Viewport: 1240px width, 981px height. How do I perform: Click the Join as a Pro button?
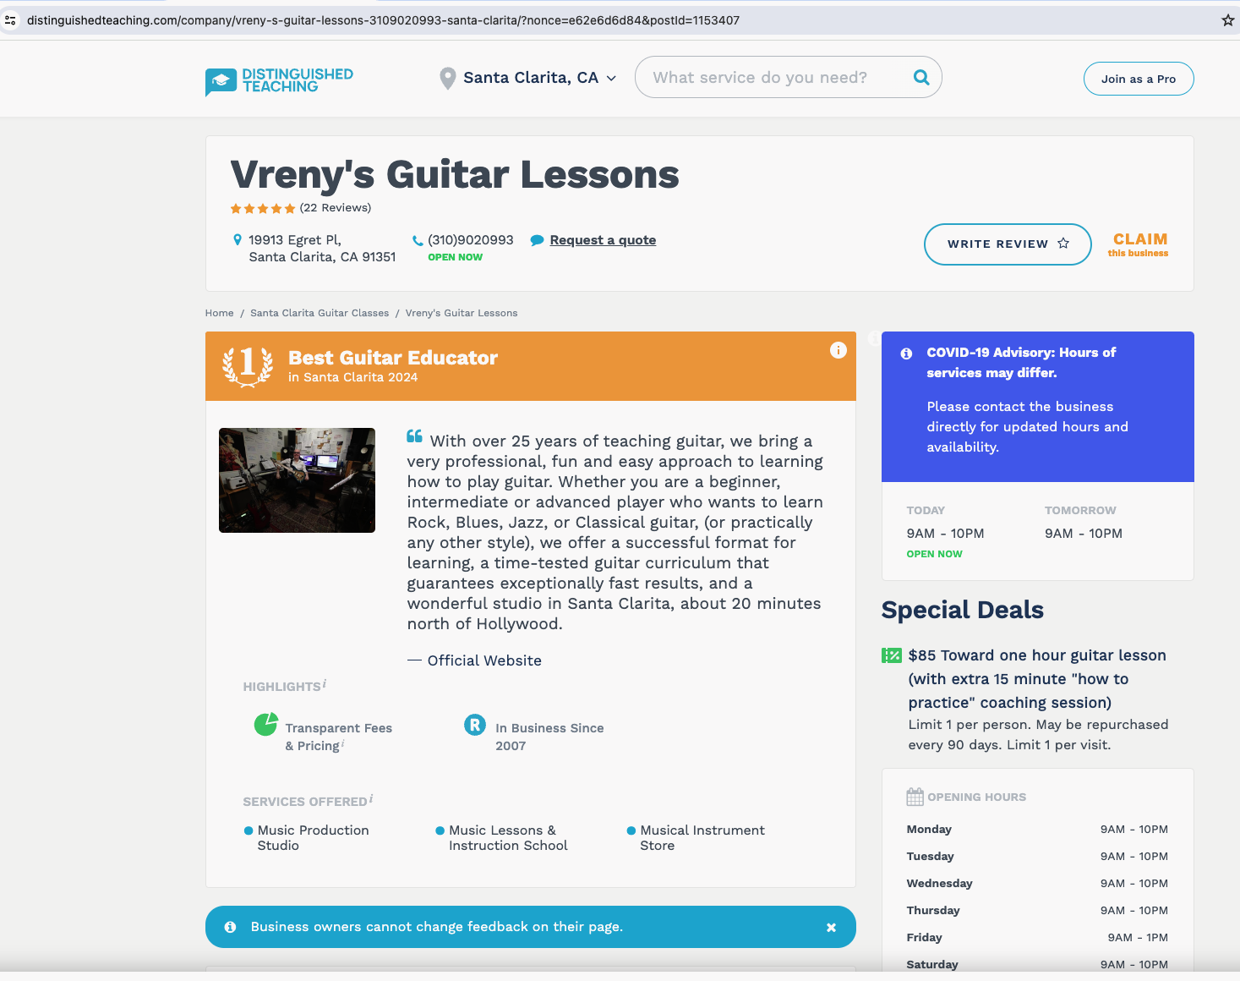[x=1138, y=79]
